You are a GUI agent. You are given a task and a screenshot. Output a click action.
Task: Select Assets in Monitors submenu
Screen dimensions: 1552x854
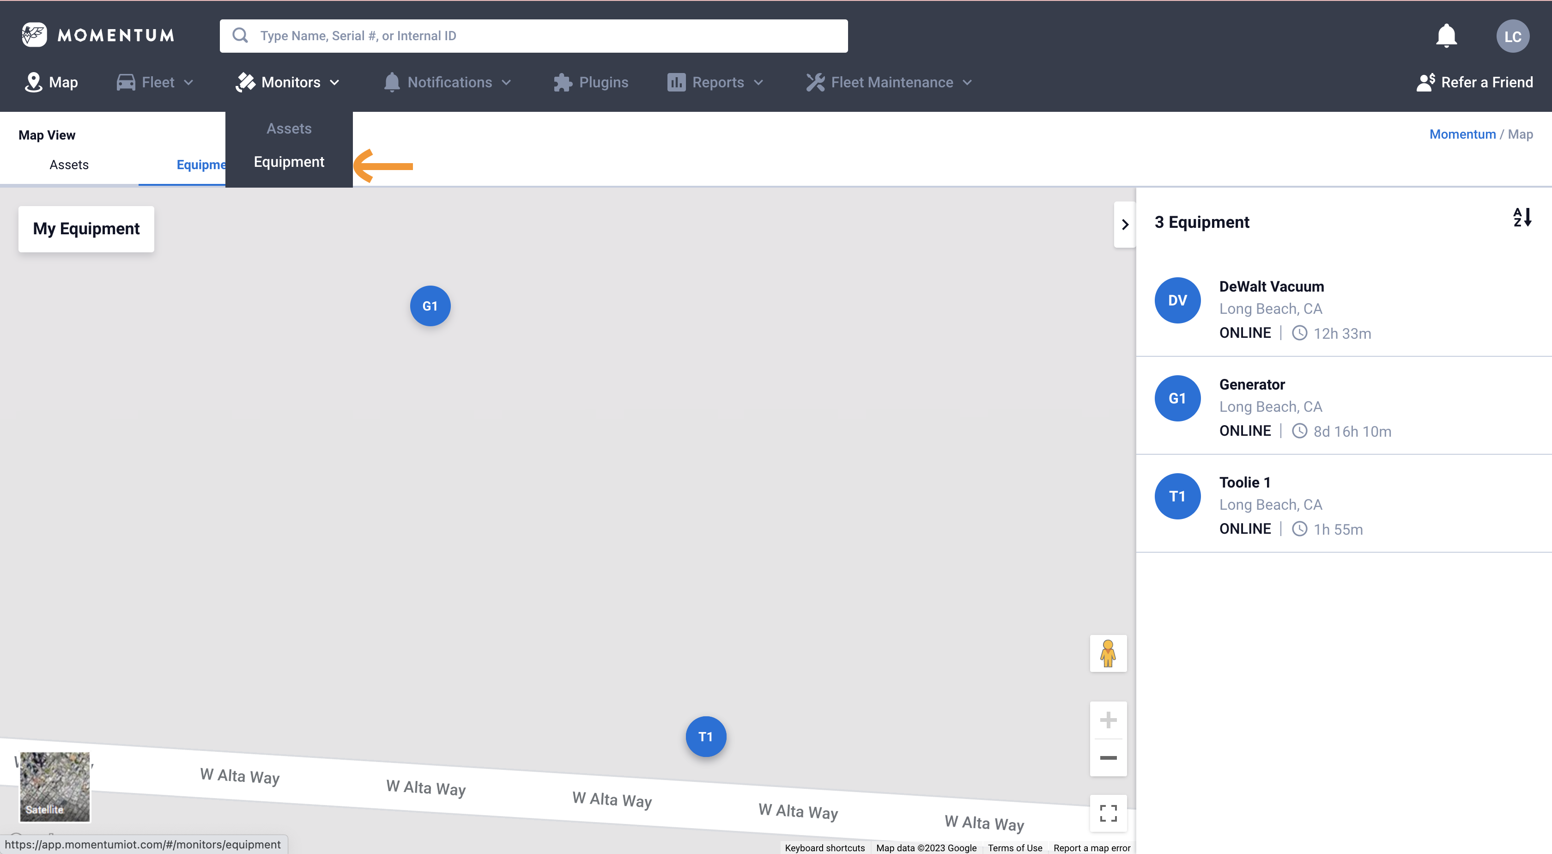coord(289,128)
